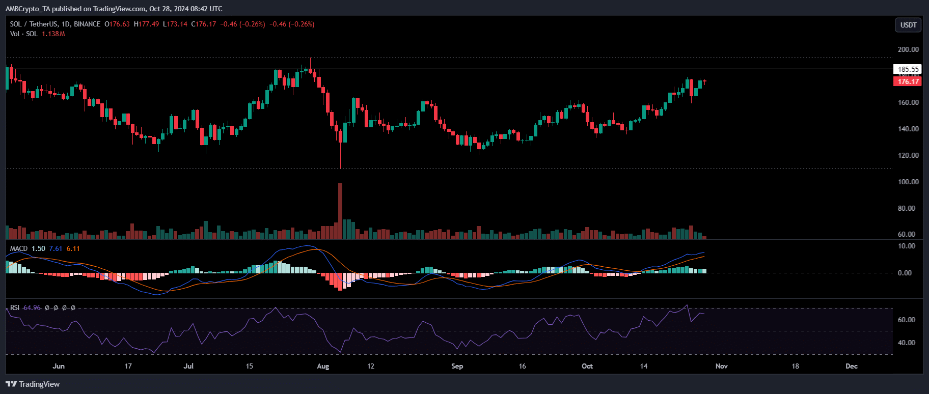Image resolution: width=929 pixels, height=394 pixels.
Task: Select the RSI indicator label
Action: point(15,307)
